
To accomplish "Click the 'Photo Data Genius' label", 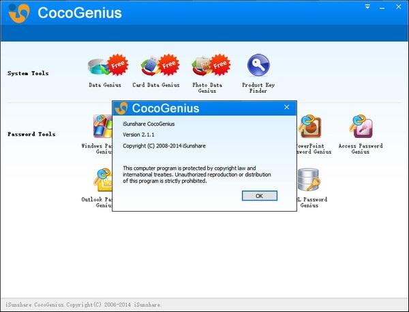I will coord(207,88).
